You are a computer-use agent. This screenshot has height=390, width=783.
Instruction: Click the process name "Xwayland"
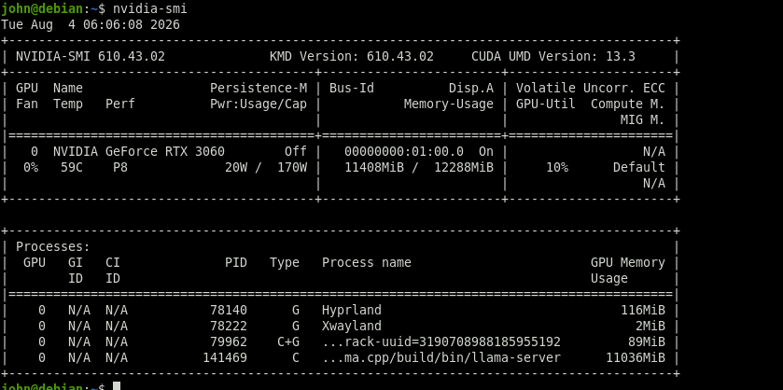click(x=352, y=327)
